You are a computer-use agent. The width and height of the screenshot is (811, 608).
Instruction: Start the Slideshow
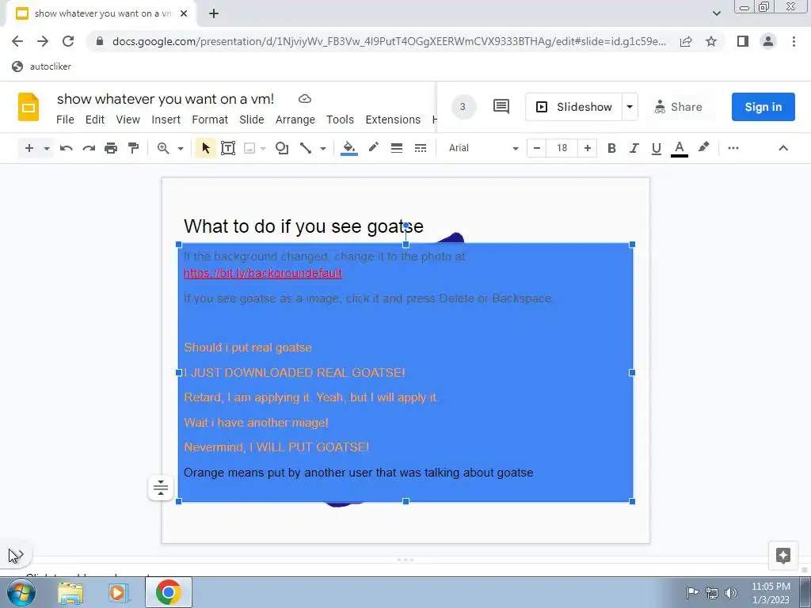point(573,107)
